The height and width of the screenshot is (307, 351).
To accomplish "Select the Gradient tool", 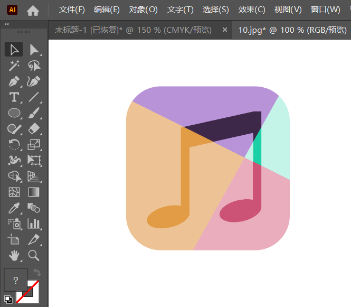I will click(34, 192).
